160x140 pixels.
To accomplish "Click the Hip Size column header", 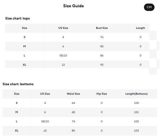I will [x=102, y=94].
